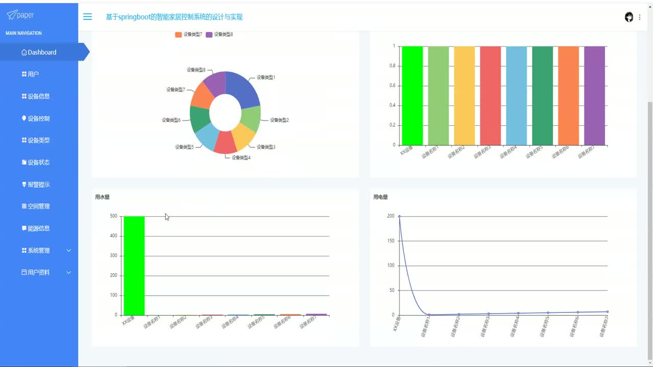Click the 0.8 axis label in bar chart

click(392, 66)
